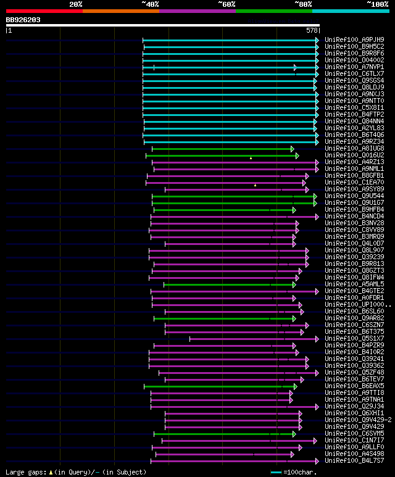The height and width of the screenshot is (477, 395).
Task: Click the UniRef100_A4RZ13 label
Action: click(x=354, y=162)
